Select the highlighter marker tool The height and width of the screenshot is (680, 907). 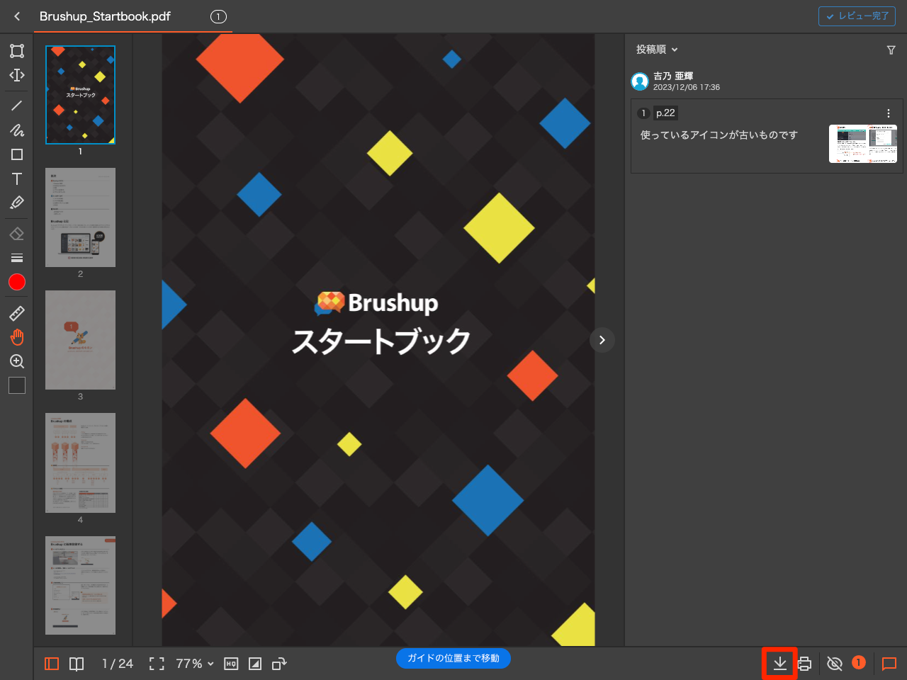point(16,203)
